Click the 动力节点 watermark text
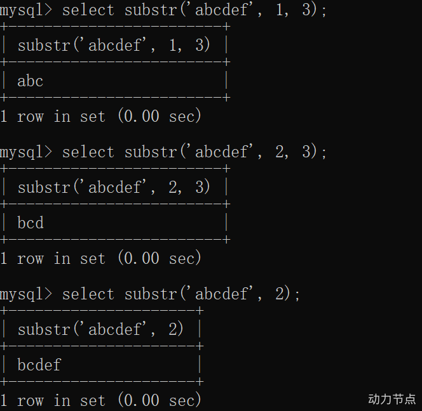Viewport: 422px width, 411px height. [x=392, y=399]
